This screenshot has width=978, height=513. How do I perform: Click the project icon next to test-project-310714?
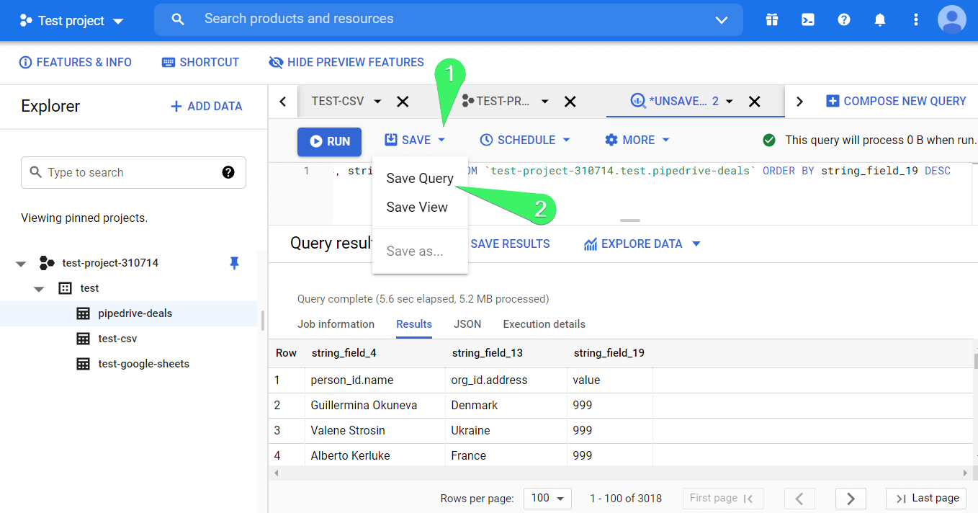tap(47, 263)
